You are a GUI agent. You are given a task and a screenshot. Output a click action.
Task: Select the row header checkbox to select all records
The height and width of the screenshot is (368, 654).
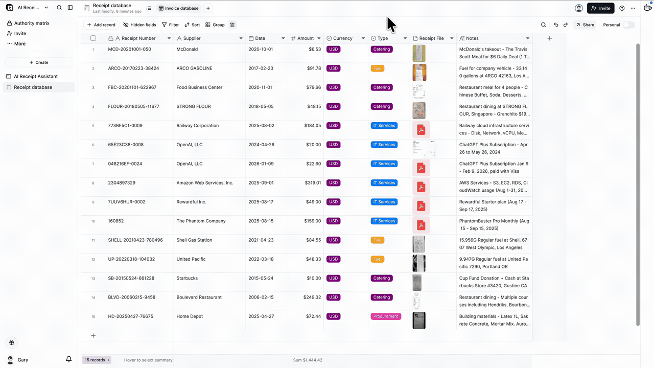[93, 38]
